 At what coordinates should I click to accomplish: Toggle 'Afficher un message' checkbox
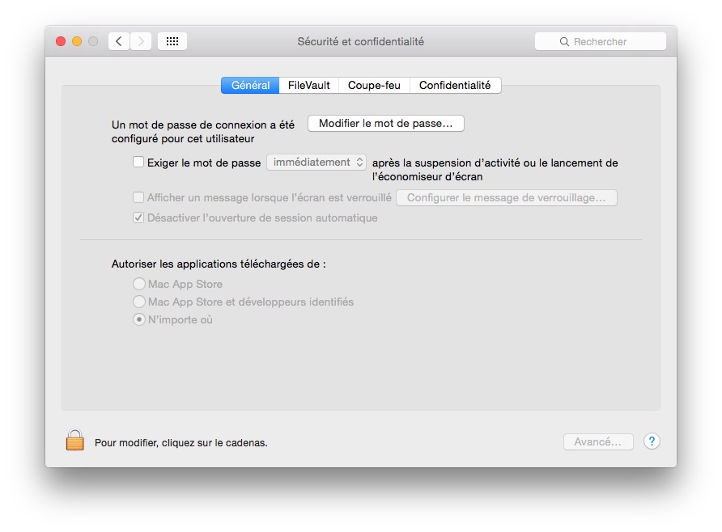(x=138, y=197)
